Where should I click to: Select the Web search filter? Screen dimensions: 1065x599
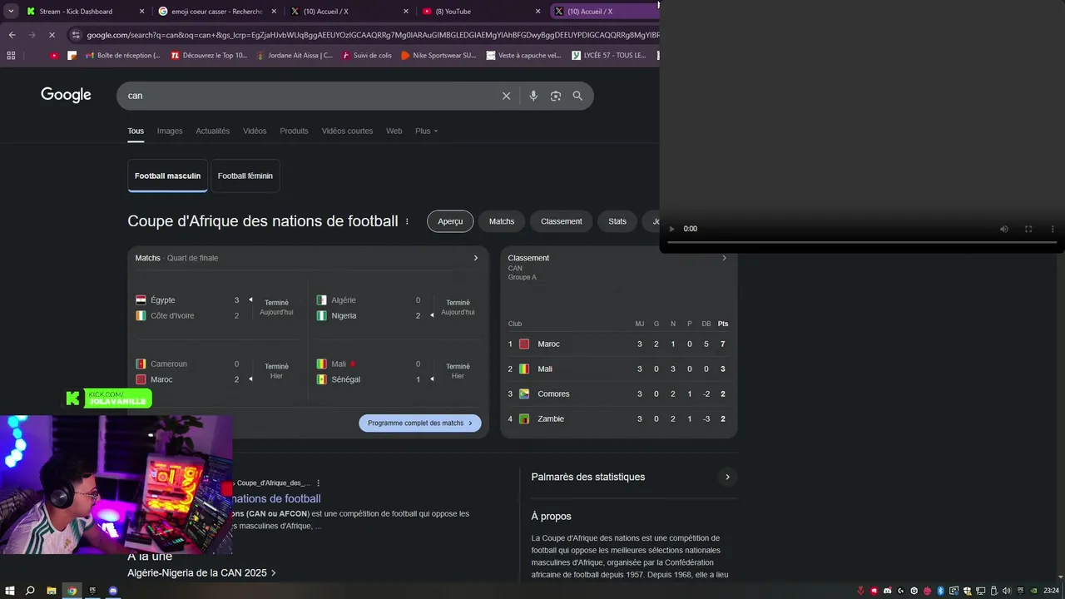point(394,131)
